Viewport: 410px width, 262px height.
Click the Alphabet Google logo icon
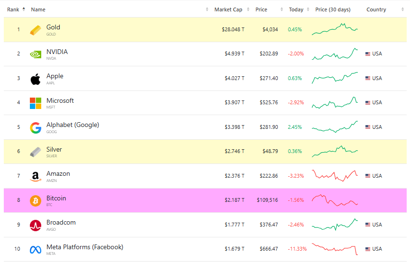click(x=36, y=127)
